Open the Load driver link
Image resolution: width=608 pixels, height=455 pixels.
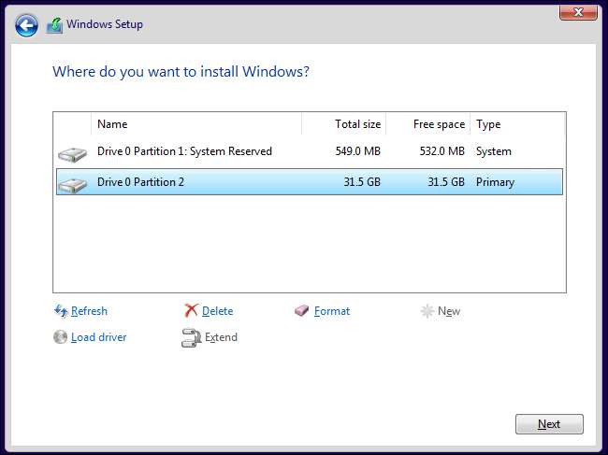[98, 337]
